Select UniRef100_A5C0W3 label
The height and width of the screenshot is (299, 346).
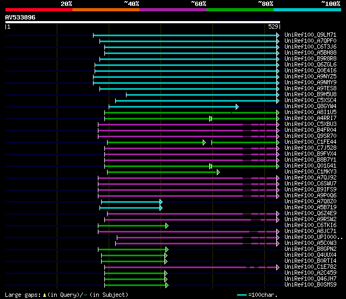[310, 243]
